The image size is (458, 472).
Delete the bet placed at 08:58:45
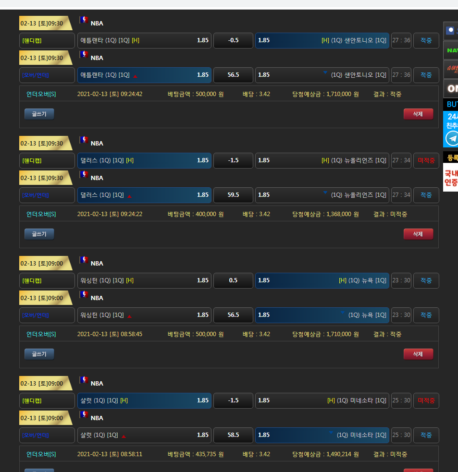[418, 354]
